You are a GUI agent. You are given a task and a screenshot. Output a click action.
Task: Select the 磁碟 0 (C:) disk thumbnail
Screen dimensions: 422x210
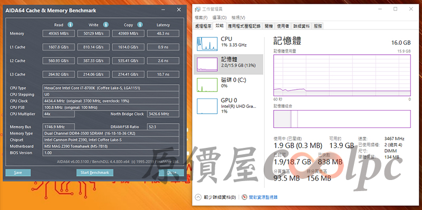point(207,85)
